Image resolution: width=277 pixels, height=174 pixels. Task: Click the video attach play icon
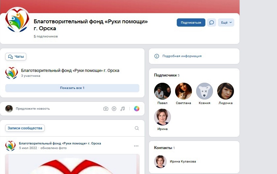tap(114, 109)
